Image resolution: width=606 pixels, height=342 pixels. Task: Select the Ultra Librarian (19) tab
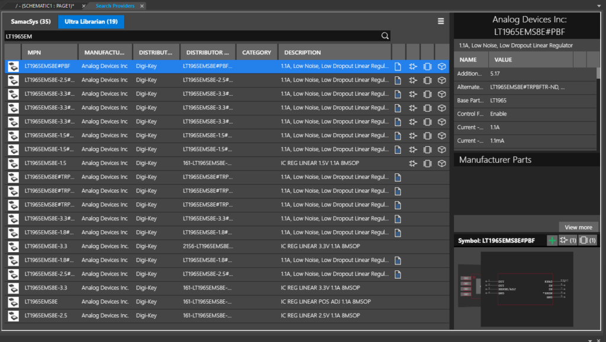click(91, 22)
